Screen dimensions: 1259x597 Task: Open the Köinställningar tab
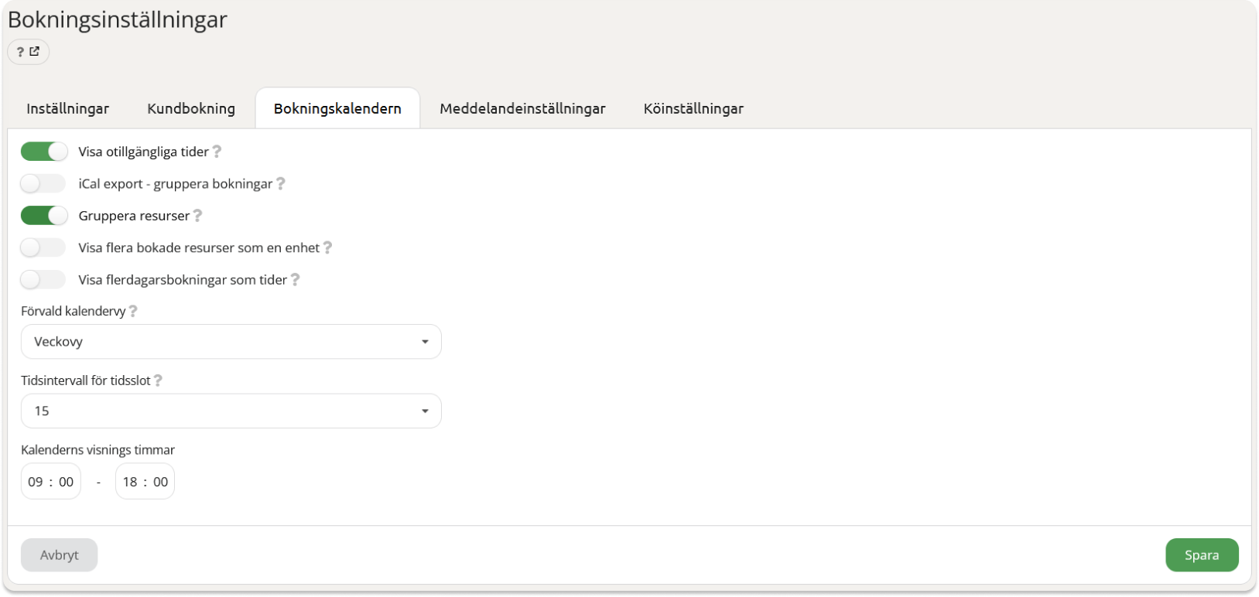(693, 108)
